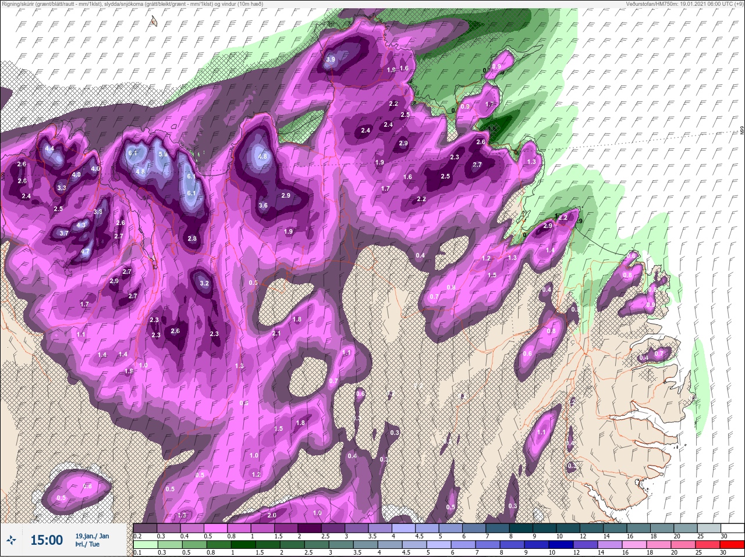Click the 3.2 precipitation value on map

[x=204, y=284]
